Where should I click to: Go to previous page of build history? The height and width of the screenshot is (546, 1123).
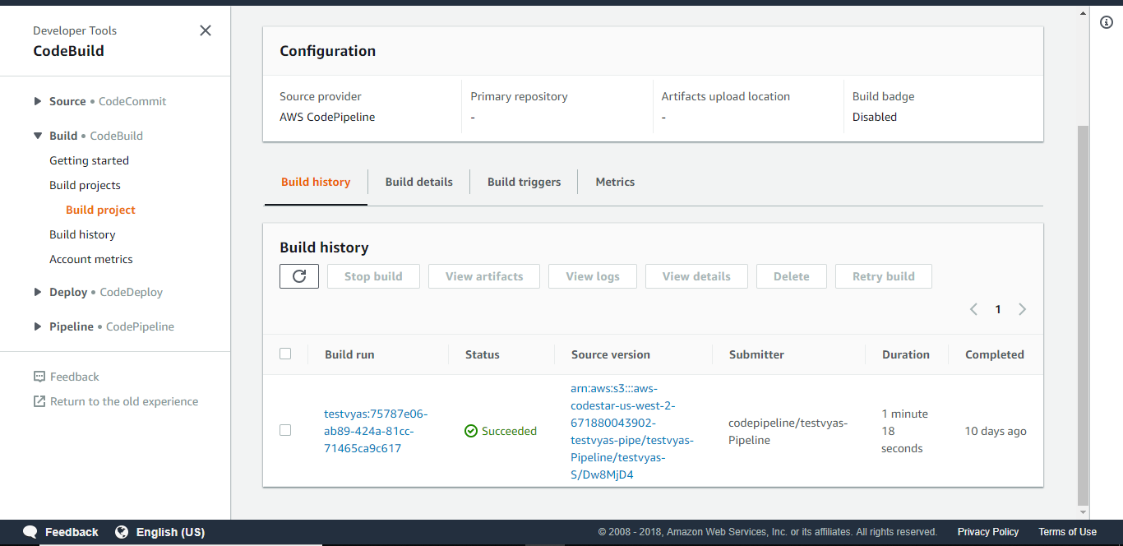973,309
